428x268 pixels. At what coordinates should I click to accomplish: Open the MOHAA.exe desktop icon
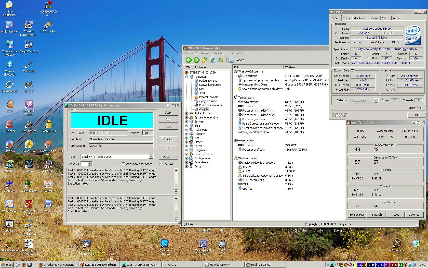point(397,246)
